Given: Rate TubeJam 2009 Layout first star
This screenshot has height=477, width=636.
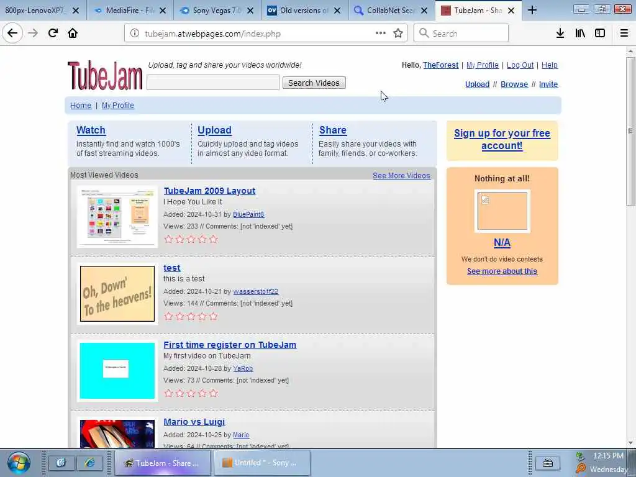Looking at the screenshot, I should point(168,239).
